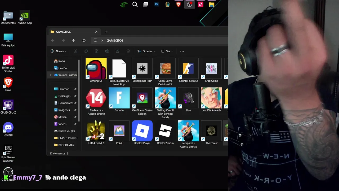Viewport: 339px width, 191px height.
Task: Select Cook, Serve, Delicious! 3! shortcut
Action: (165, 72)
